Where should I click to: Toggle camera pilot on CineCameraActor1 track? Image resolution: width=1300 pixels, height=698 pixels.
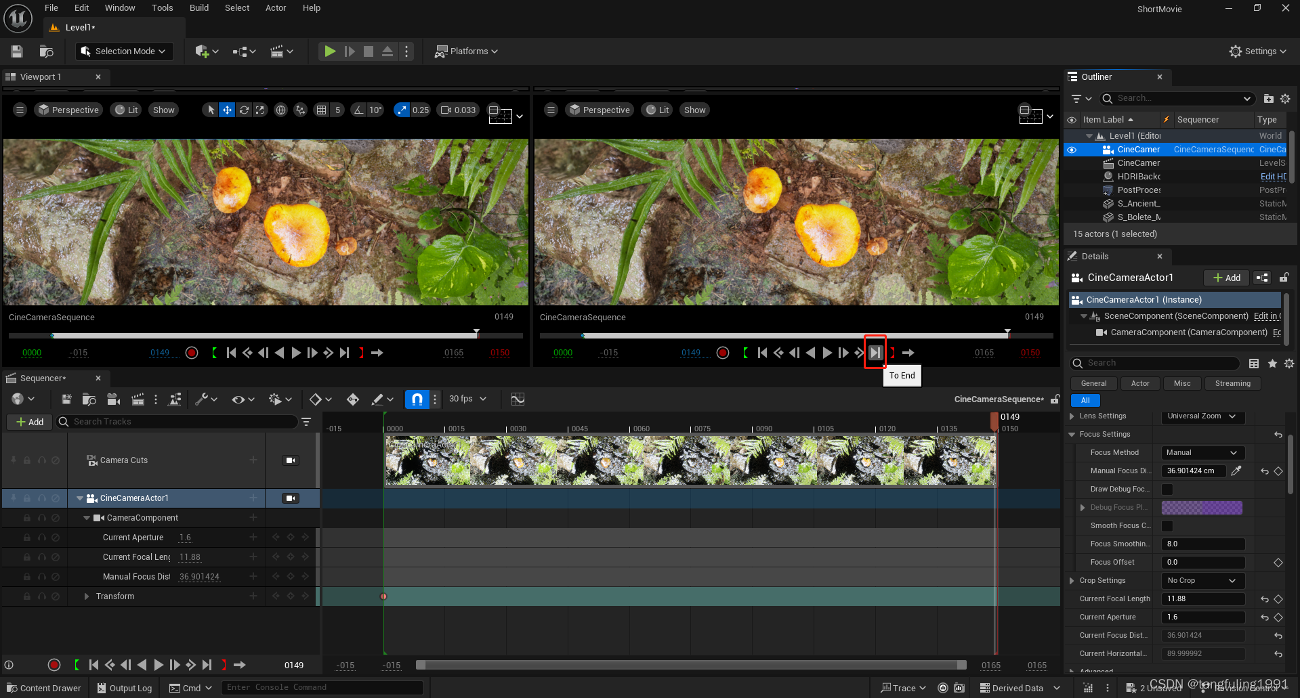click(x=291, y=498)
